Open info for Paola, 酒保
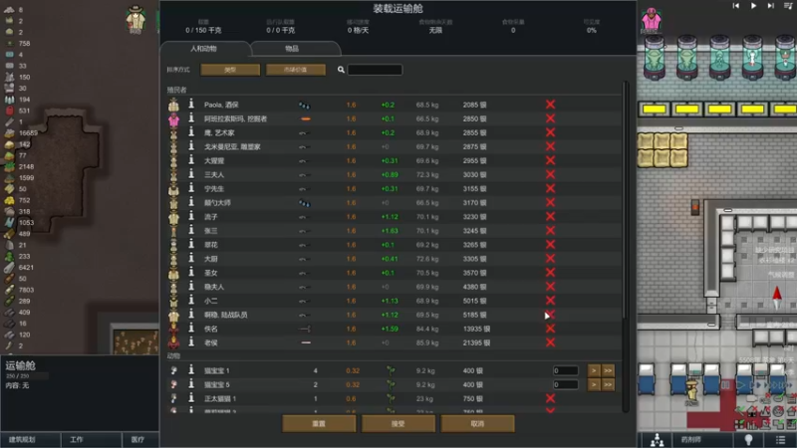Viewport: 797px width, 448px height. 191,105
